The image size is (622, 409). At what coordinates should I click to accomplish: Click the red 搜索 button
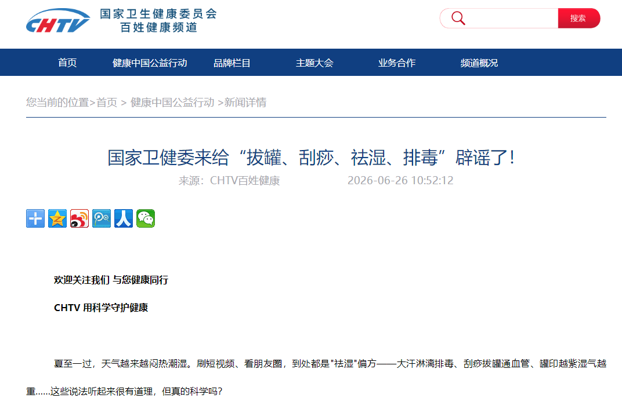click(578, 18)
